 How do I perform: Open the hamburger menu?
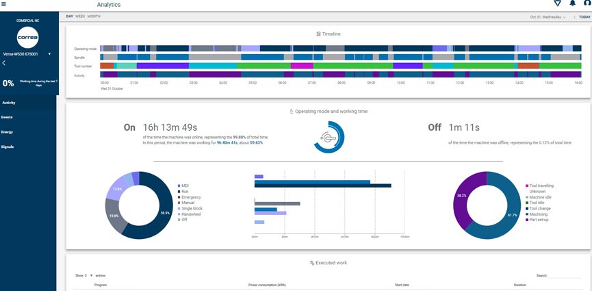[5, 4]
